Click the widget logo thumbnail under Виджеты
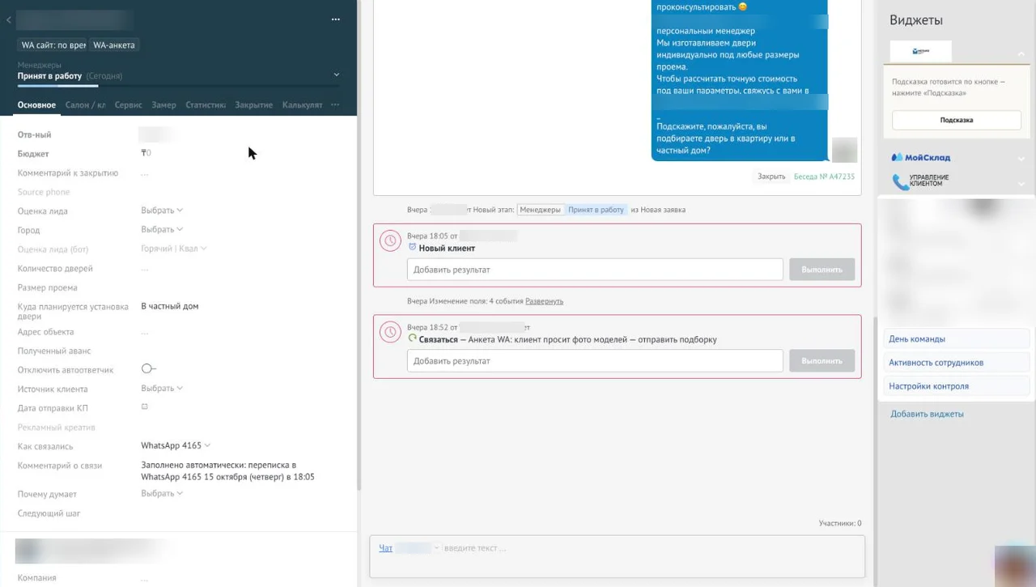Image resolution: width=1036 pixels, height=587 pixels. pos(920,52)
